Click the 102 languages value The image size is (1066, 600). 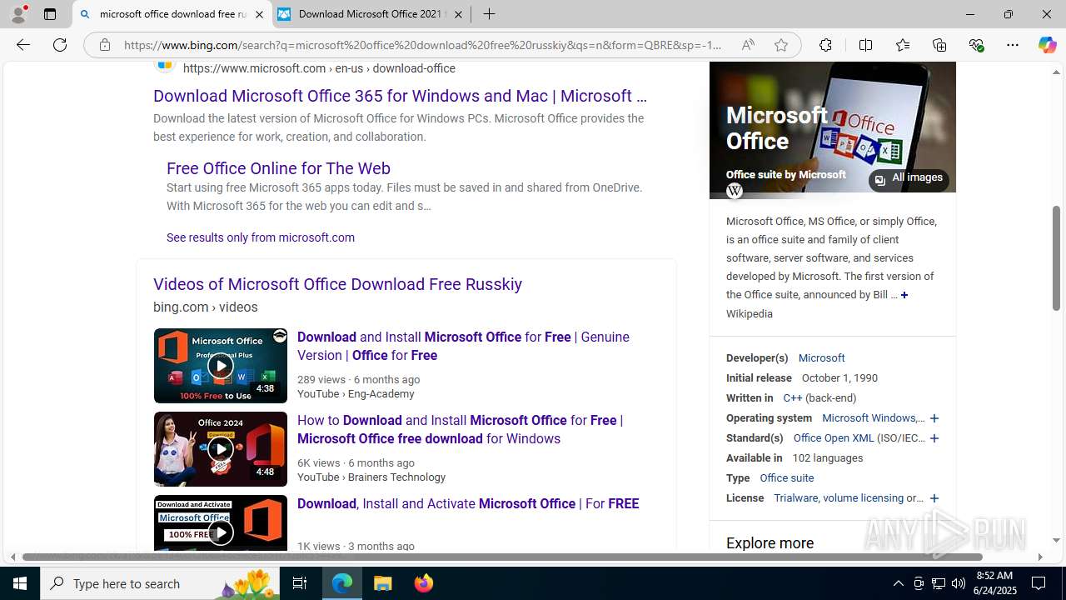(828, 458)
